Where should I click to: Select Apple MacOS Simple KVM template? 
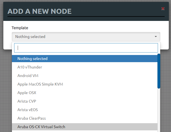click(x=40, y=84)
